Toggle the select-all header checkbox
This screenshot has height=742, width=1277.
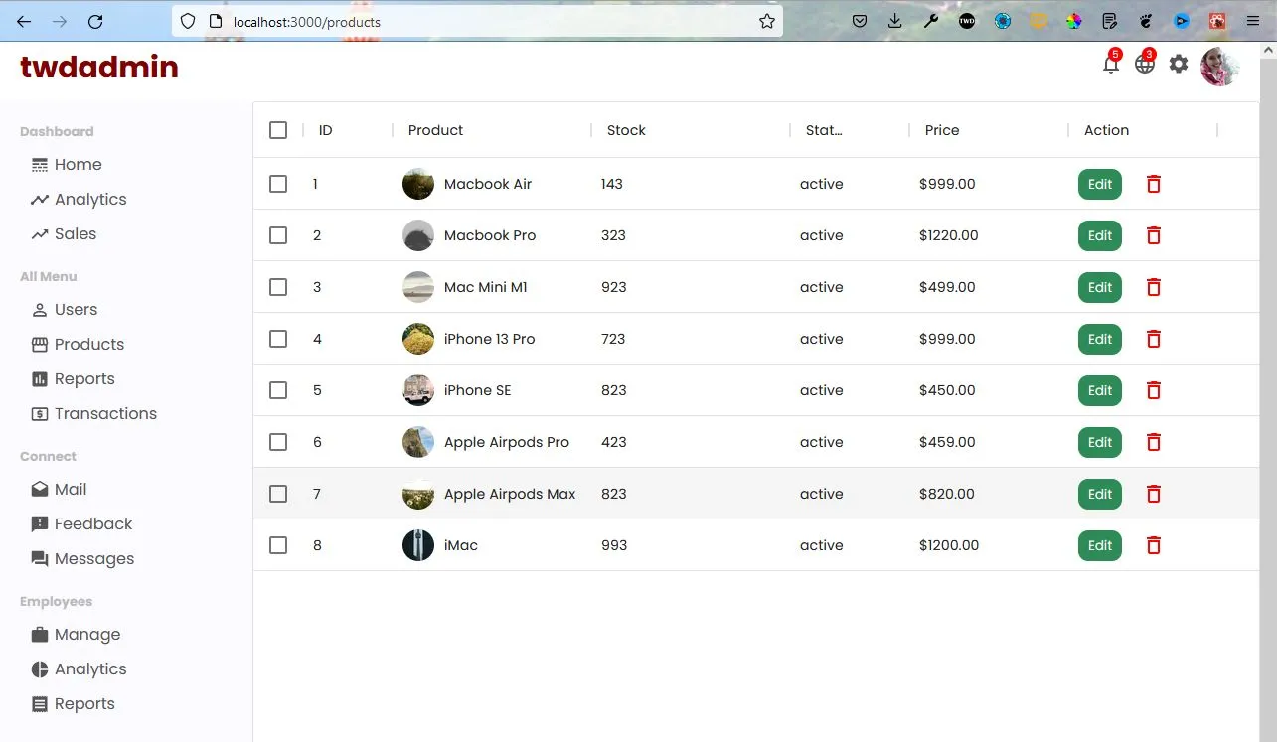(278, 130)
